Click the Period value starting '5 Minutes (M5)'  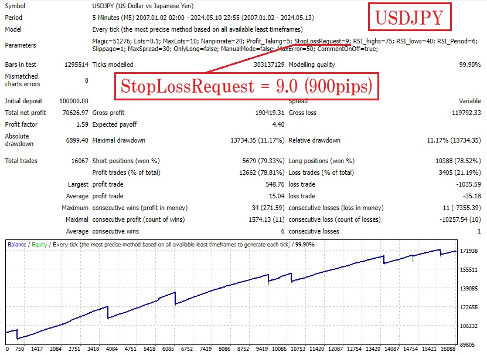(x=203, y=18)
